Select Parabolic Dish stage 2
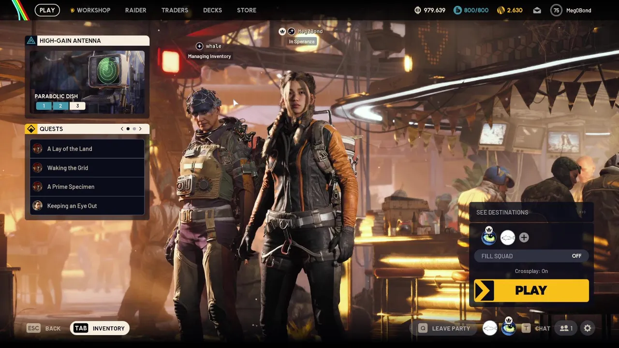 [x=60, y=106]
